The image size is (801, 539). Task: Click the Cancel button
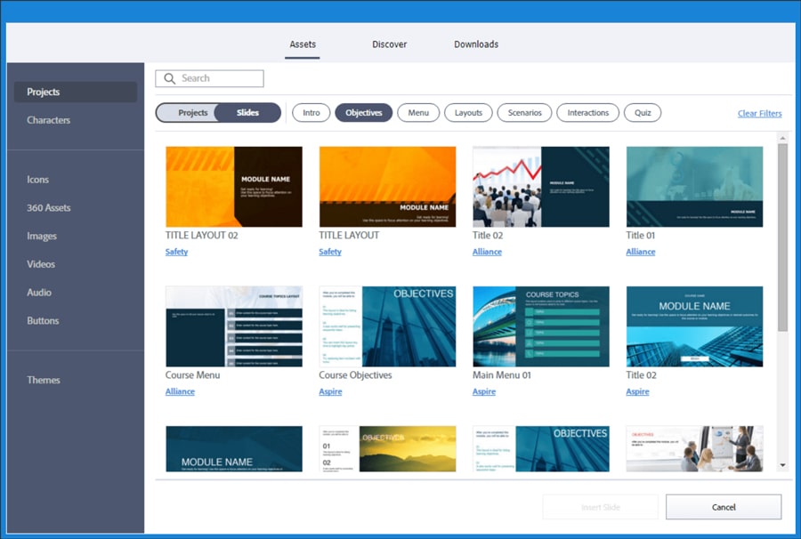coord(724,507)
